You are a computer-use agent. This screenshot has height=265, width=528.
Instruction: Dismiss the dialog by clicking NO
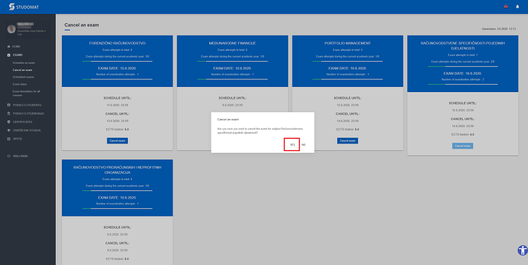304,145
